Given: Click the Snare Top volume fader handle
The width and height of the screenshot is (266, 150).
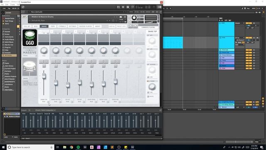Looking at the screenshot, I should [44, 76].
